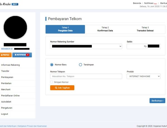167x128 pixels.
Task: Select the Tersimpan radio option
Action: [x=80, y=65]
